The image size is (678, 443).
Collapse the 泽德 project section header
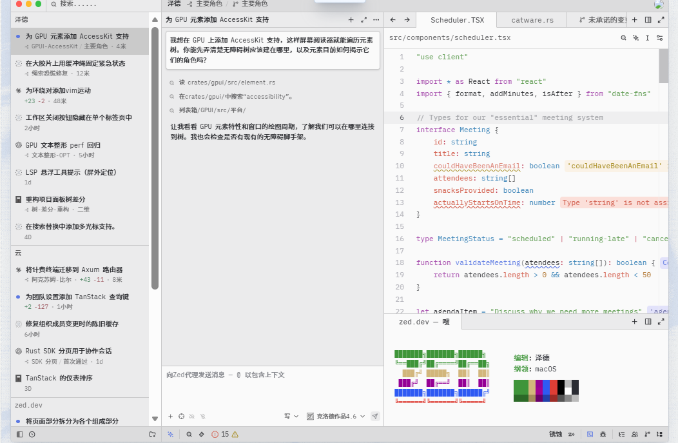click(79, 19)
